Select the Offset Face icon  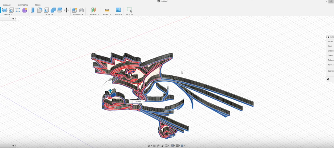[60, 10]
